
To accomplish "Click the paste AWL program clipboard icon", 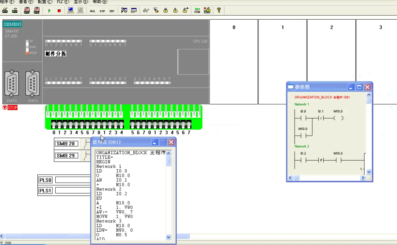I will tap(27, 10).
